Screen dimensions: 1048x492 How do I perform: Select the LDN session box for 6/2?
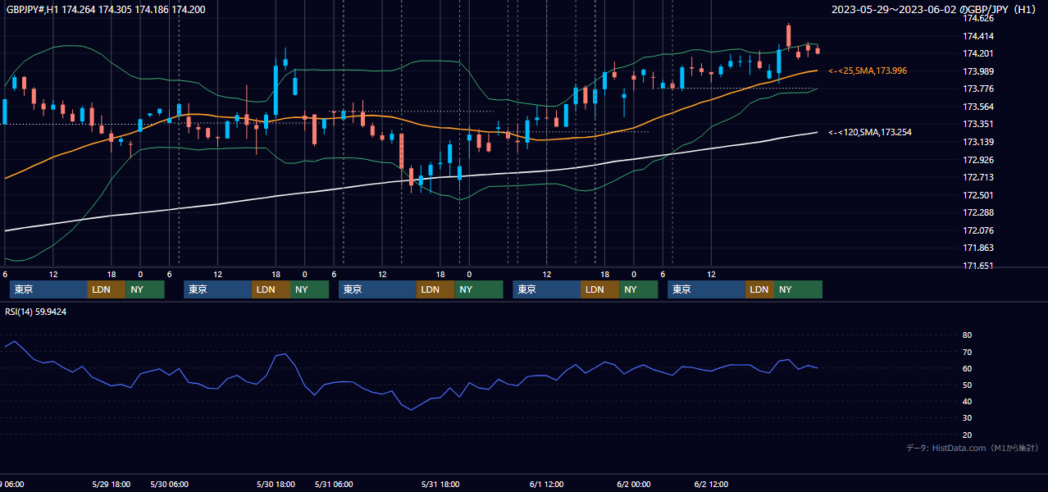759,289
